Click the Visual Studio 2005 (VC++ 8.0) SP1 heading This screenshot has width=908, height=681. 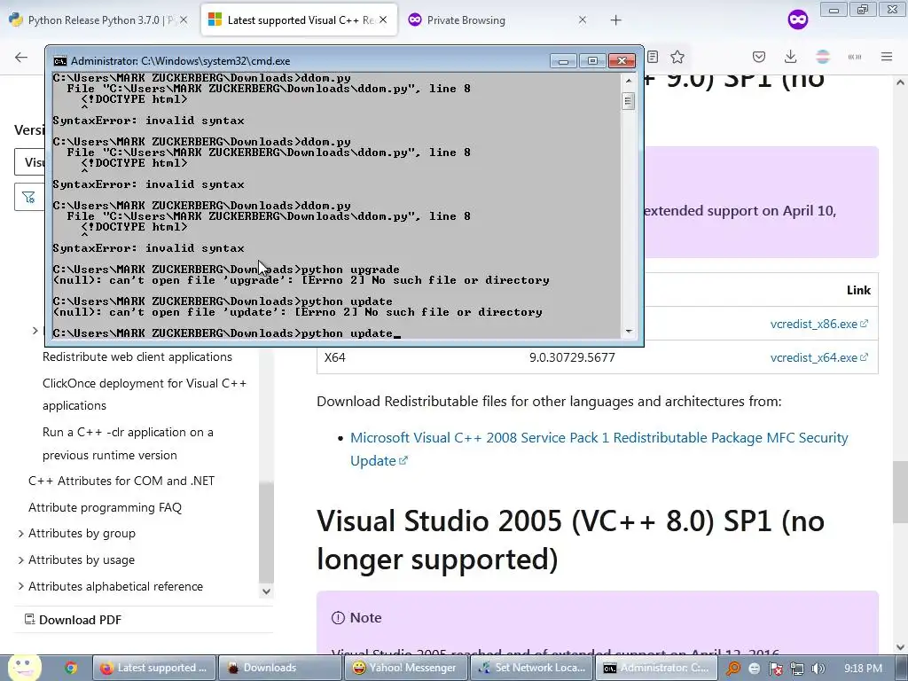tap(570, 540)
